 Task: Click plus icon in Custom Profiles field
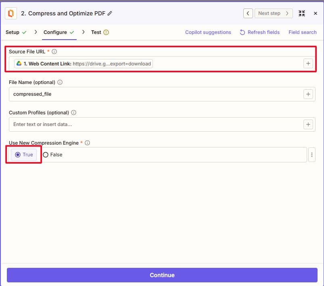pos(308,124)
